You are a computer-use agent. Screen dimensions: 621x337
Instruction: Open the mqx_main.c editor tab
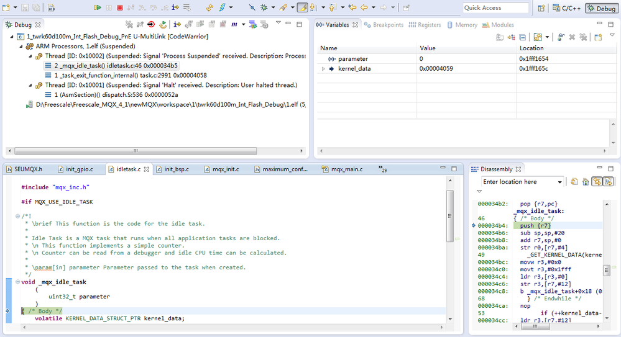coord(342,169)
